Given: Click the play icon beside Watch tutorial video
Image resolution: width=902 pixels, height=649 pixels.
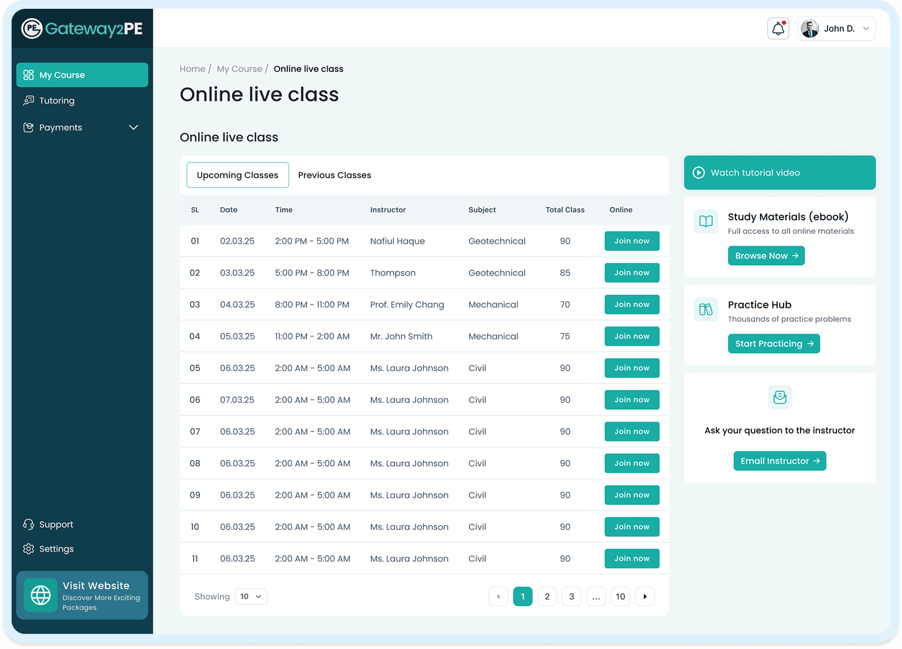Looking at the screenshot, I should [x=699, y=172].
